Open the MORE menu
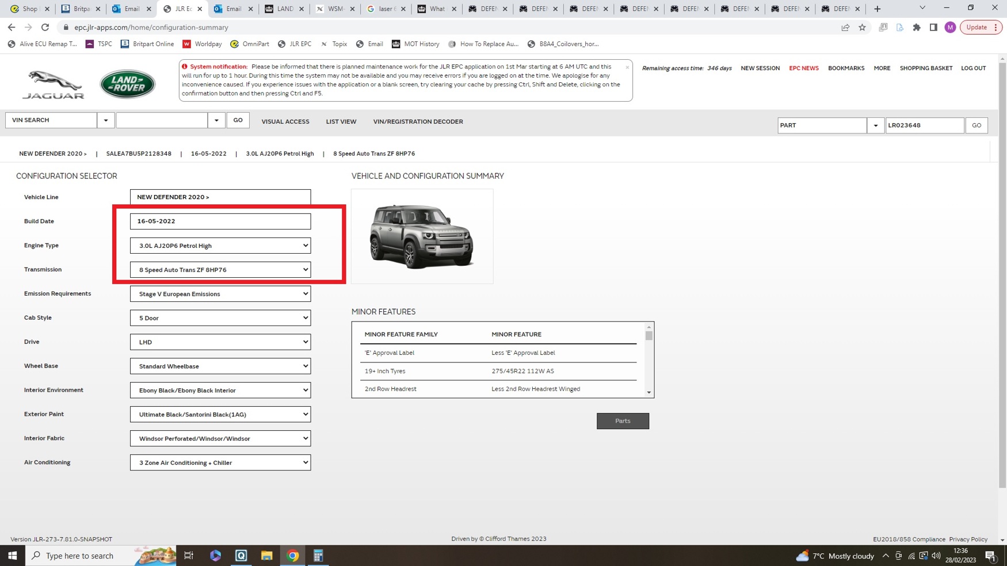This screenshot has width=1007, height=566. click(882, 68)
